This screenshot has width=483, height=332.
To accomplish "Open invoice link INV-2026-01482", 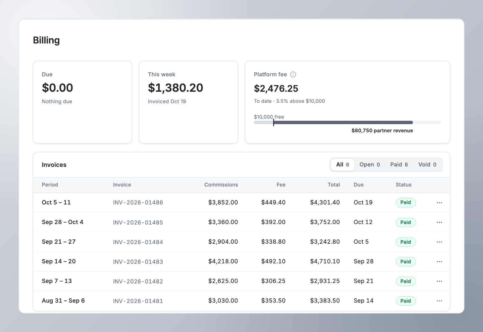I will pyautogui.click(x=138, y=281).
